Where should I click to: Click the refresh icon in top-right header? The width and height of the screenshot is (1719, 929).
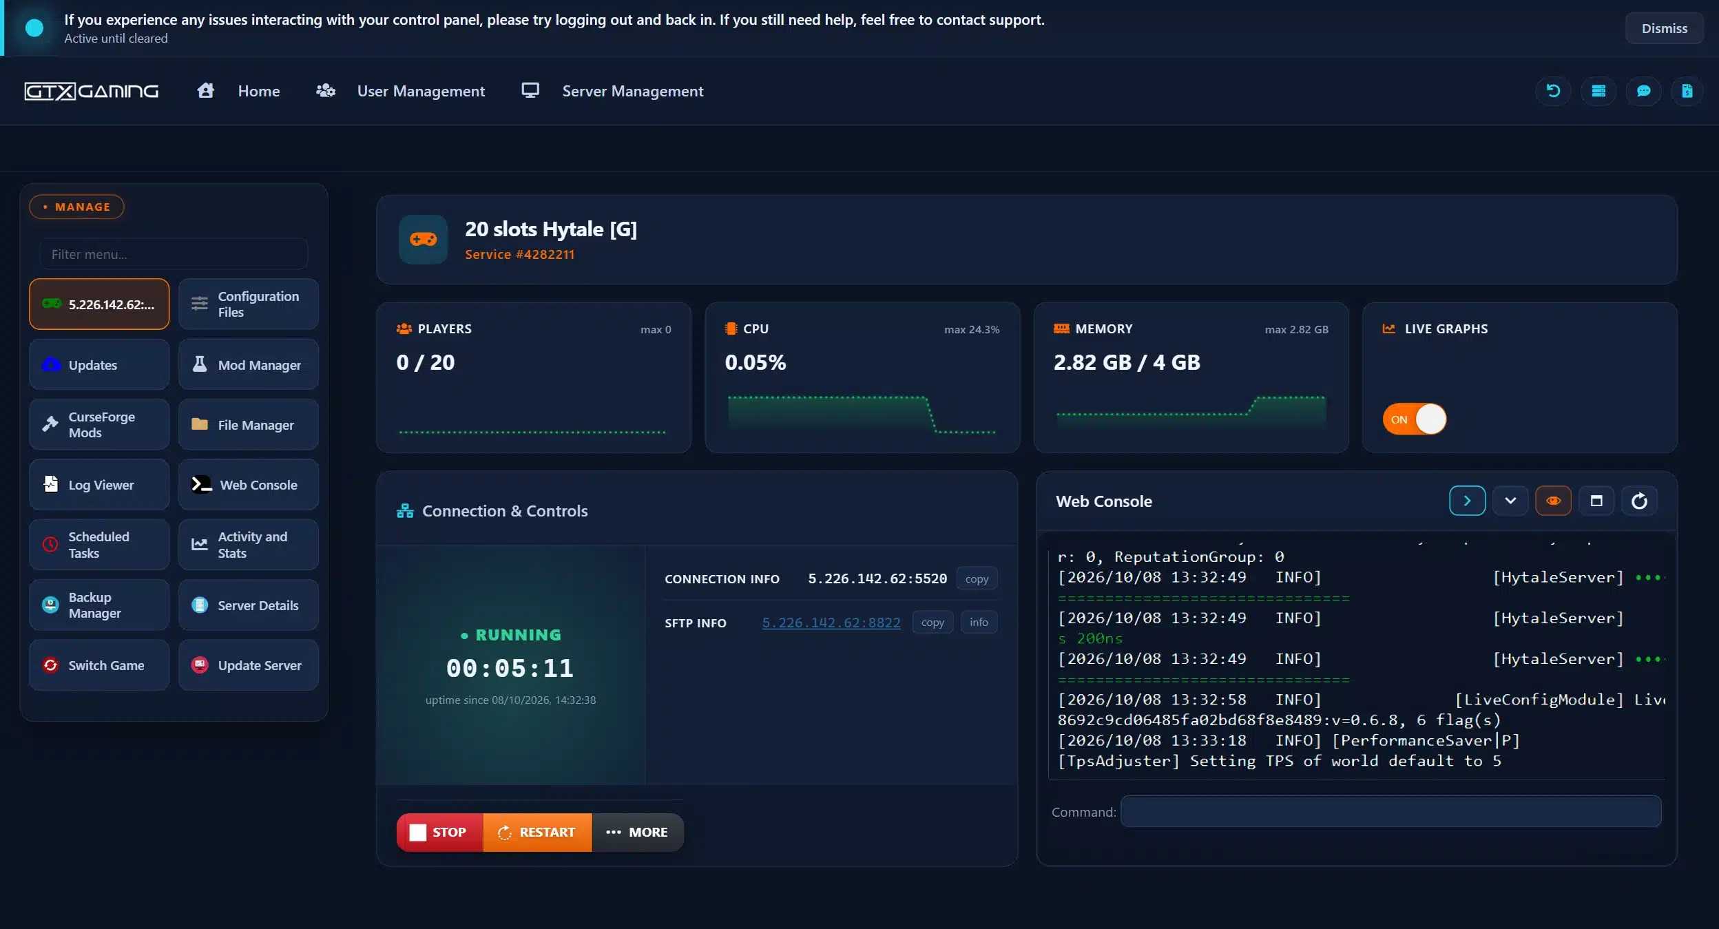tap(1553, 91)
